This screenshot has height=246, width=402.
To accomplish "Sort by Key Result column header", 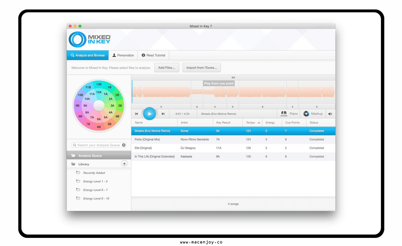I will [x=227, y=122].
